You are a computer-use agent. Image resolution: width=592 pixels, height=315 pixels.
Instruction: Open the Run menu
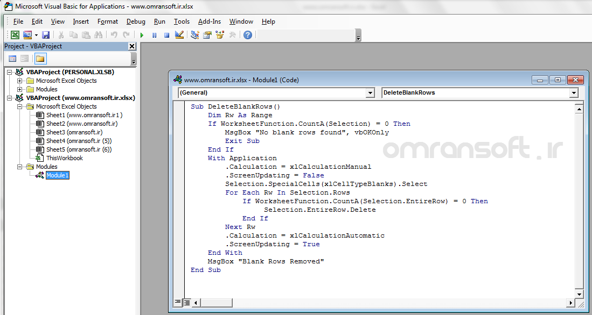(159, 22)
